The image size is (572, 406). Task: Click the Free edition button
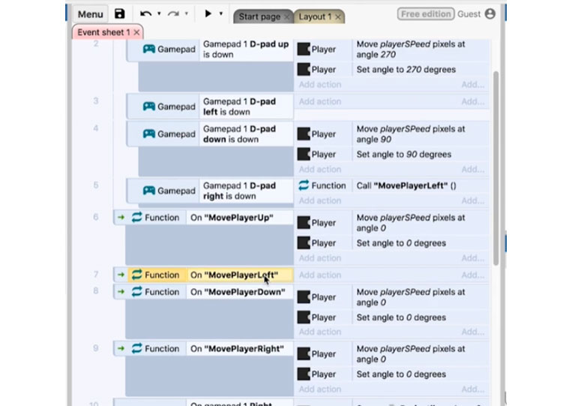(426, 14)
